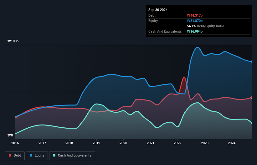Click the 2018 x-axis label
The width and height of the screenshot is (257, 165).
point(69,143)
